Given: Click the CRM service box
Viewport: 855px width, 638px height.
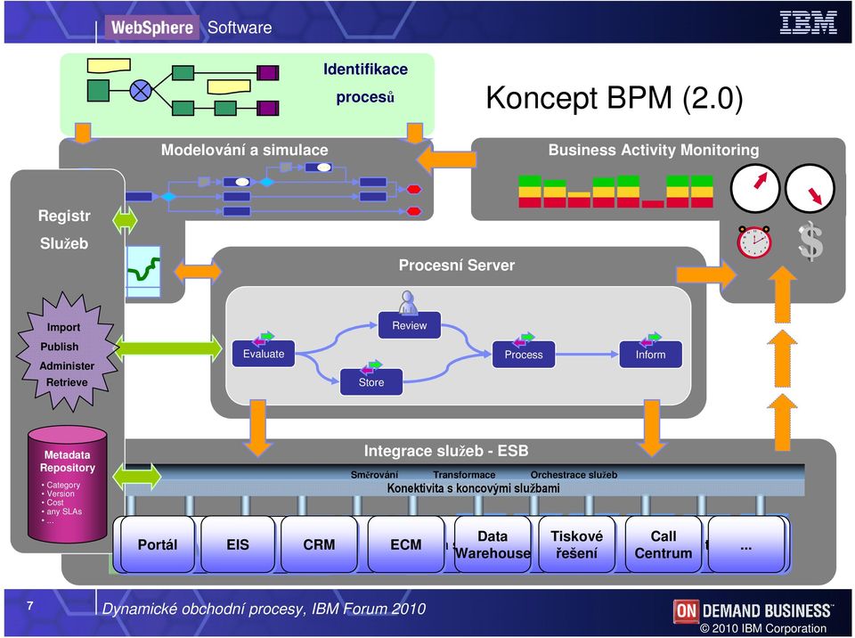Looking at the screenshot, I should [319, 544].
